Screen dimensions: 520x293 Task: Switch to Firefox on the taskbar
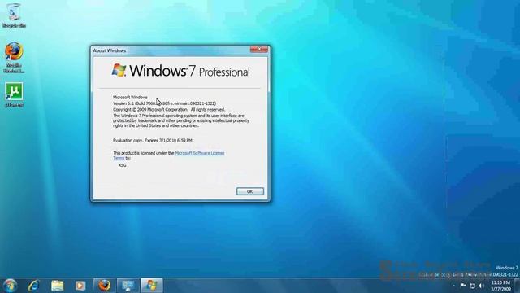click(105, 286)
